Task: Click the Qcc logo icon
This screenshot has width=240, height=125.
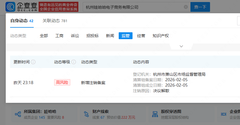Action: 11,7
